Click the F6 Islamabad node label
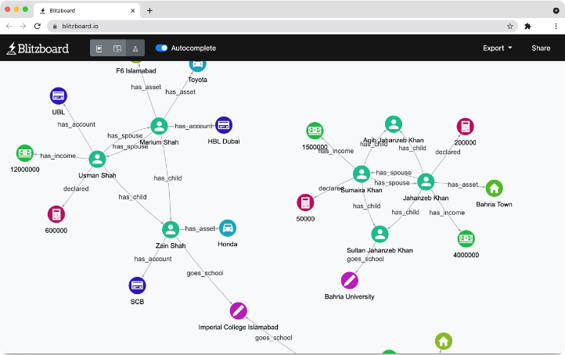 tap(136, 71)
